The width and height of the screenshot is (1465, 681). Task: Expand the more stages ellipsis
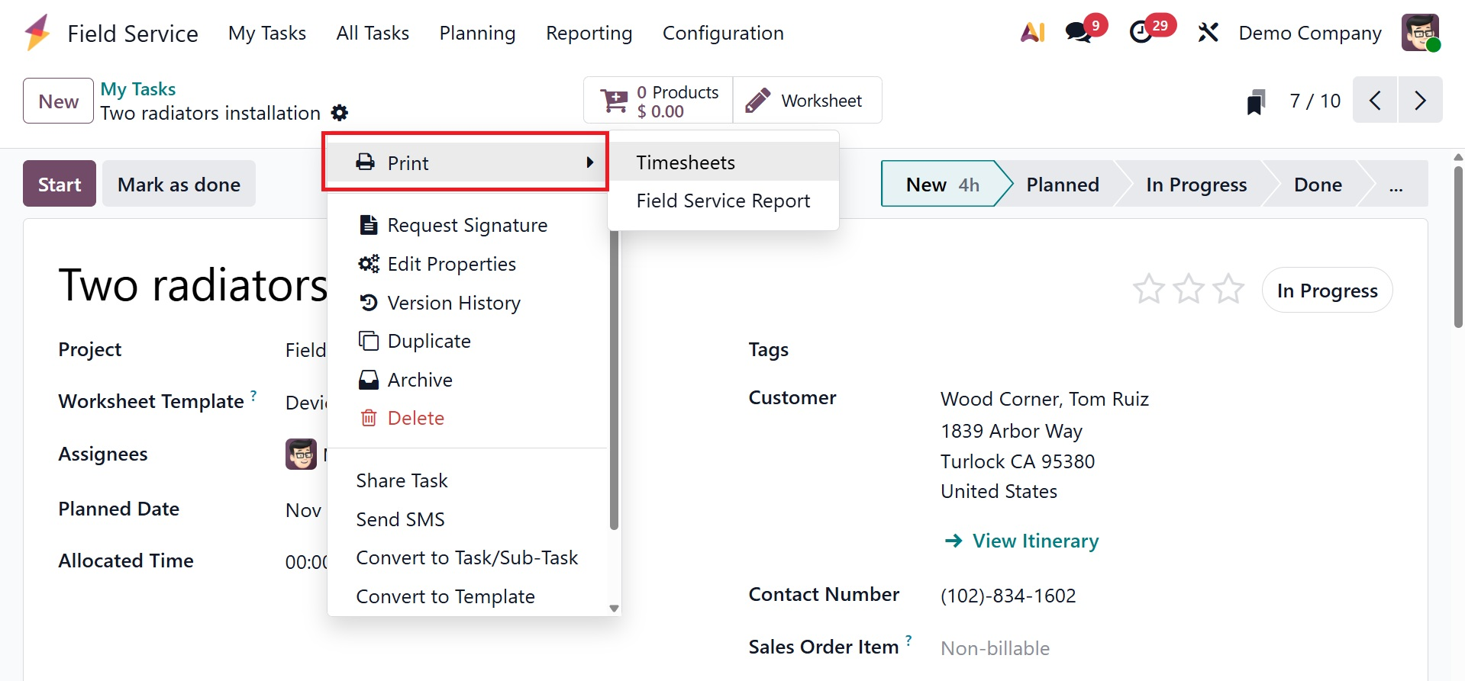point(1396,185)
